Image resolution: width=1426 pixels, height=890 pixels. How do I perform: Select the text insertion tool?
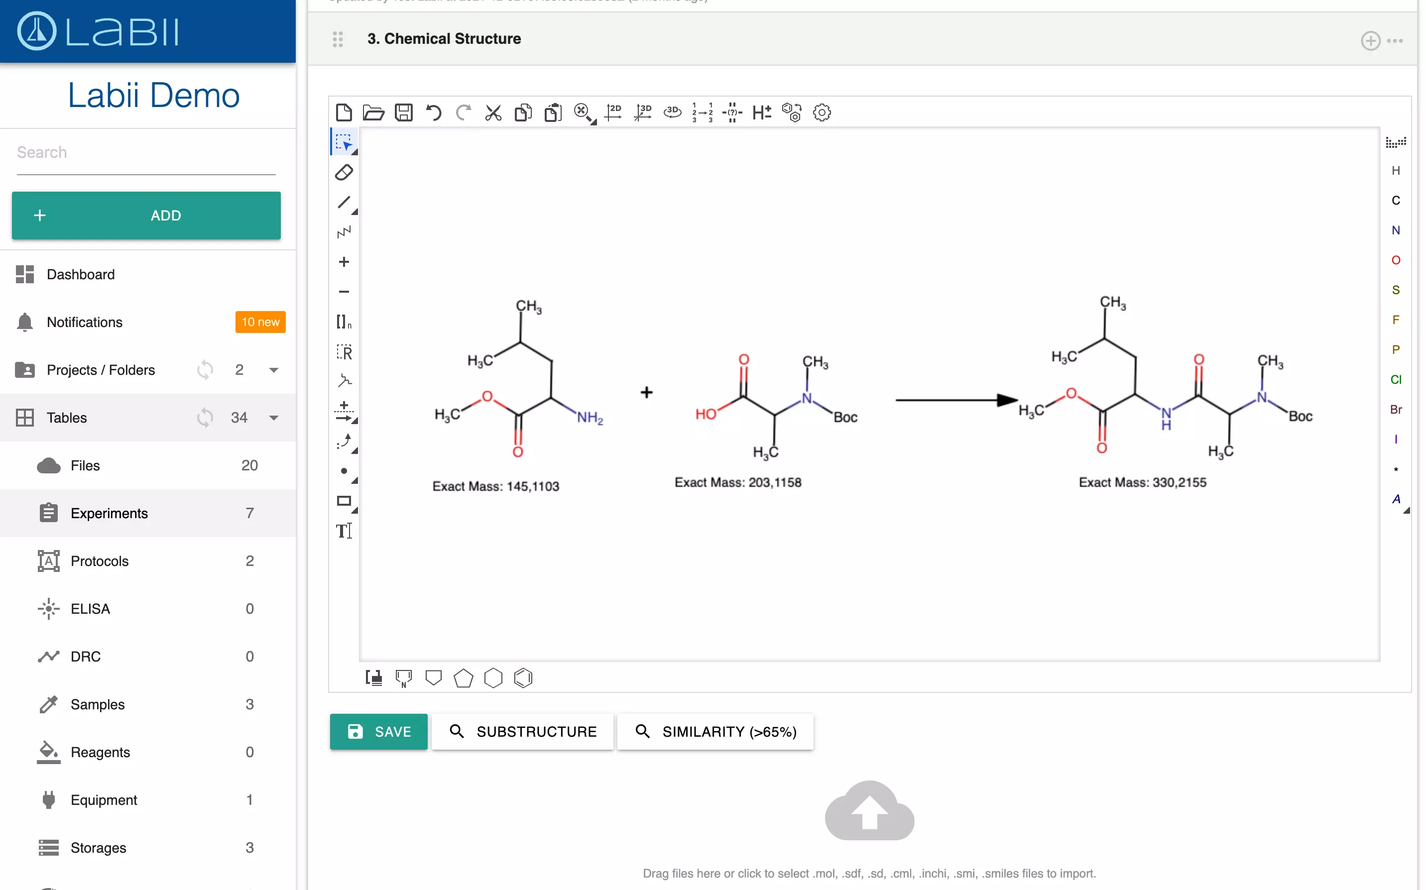click(344, 531)
